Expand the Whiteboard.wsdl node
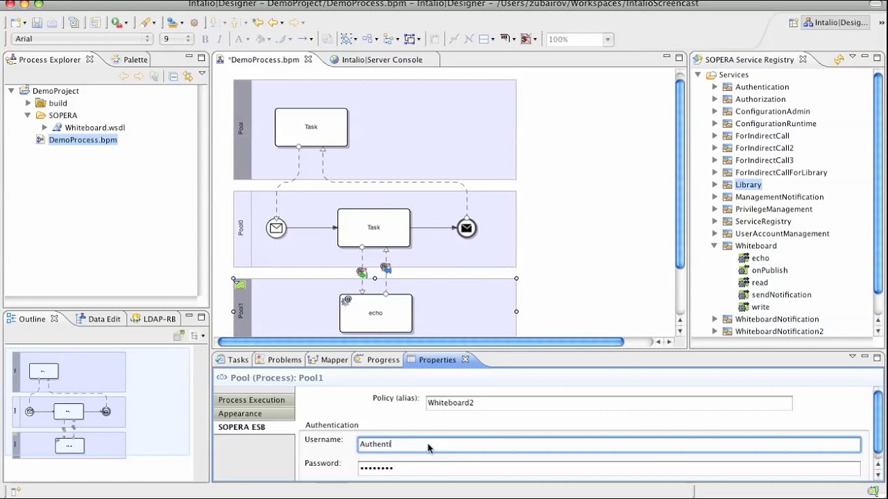This screenshot has width=888, height=499. [44, 128]
